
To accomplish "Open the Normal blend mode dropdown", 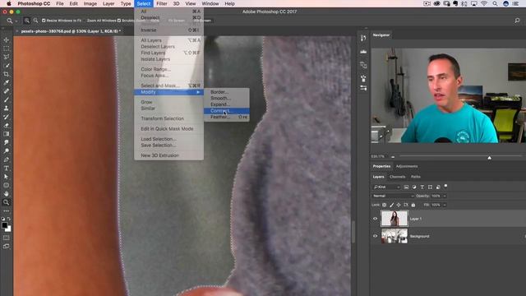I will click(393, 196).
